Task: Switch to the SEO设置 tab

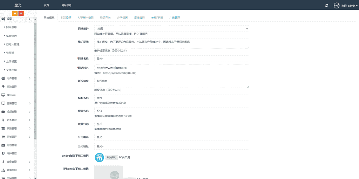Action: click(66, 18)
